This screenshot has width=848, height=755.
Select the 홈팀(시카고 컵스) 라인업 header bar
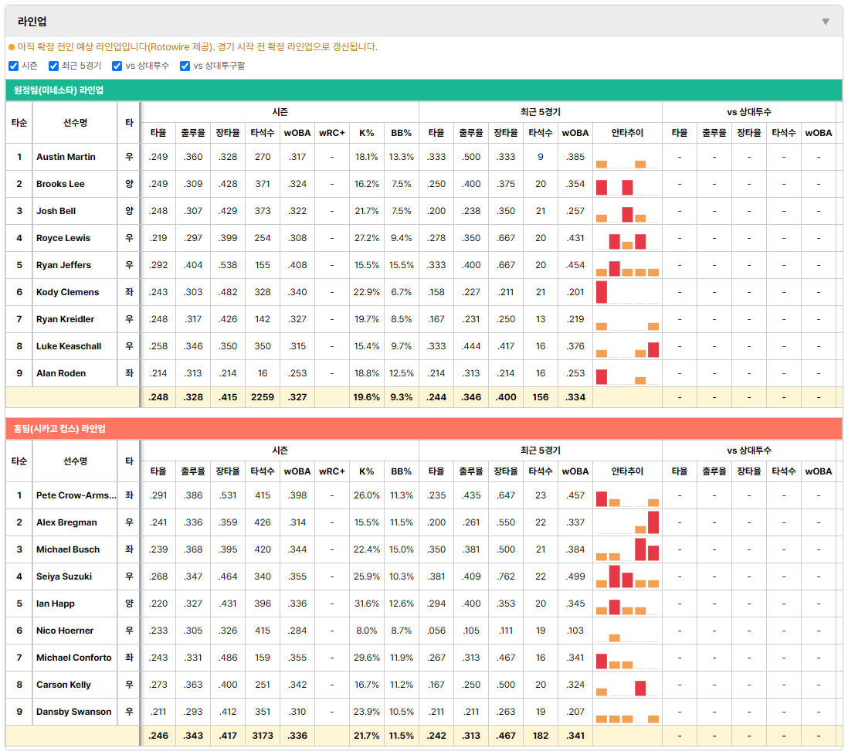pyautogui.click(x=424, y=429)
